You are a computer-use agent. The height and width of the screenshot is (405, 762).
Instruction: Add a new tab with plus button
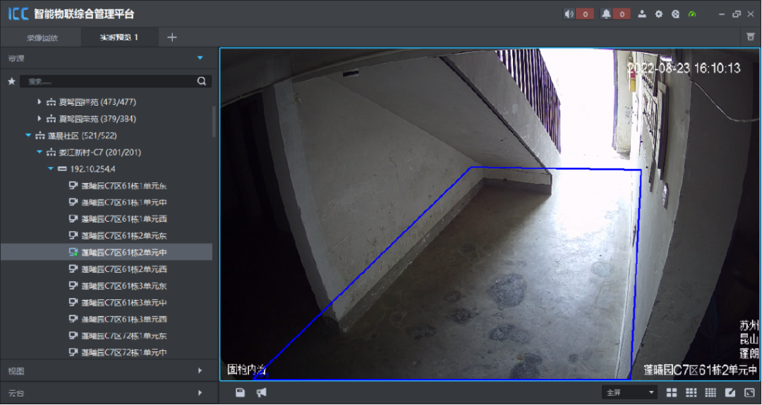pos(172,37)
